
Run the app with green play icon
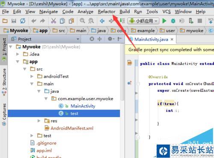pos(164,21)
